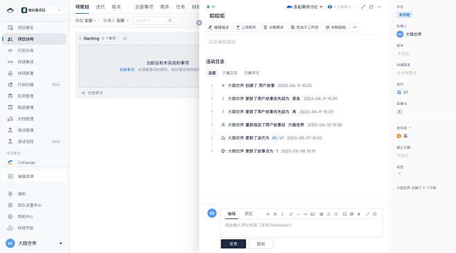Open more actions beside 关联缺陷
Screen dimensions: 456x253
[x=355, y=27]
